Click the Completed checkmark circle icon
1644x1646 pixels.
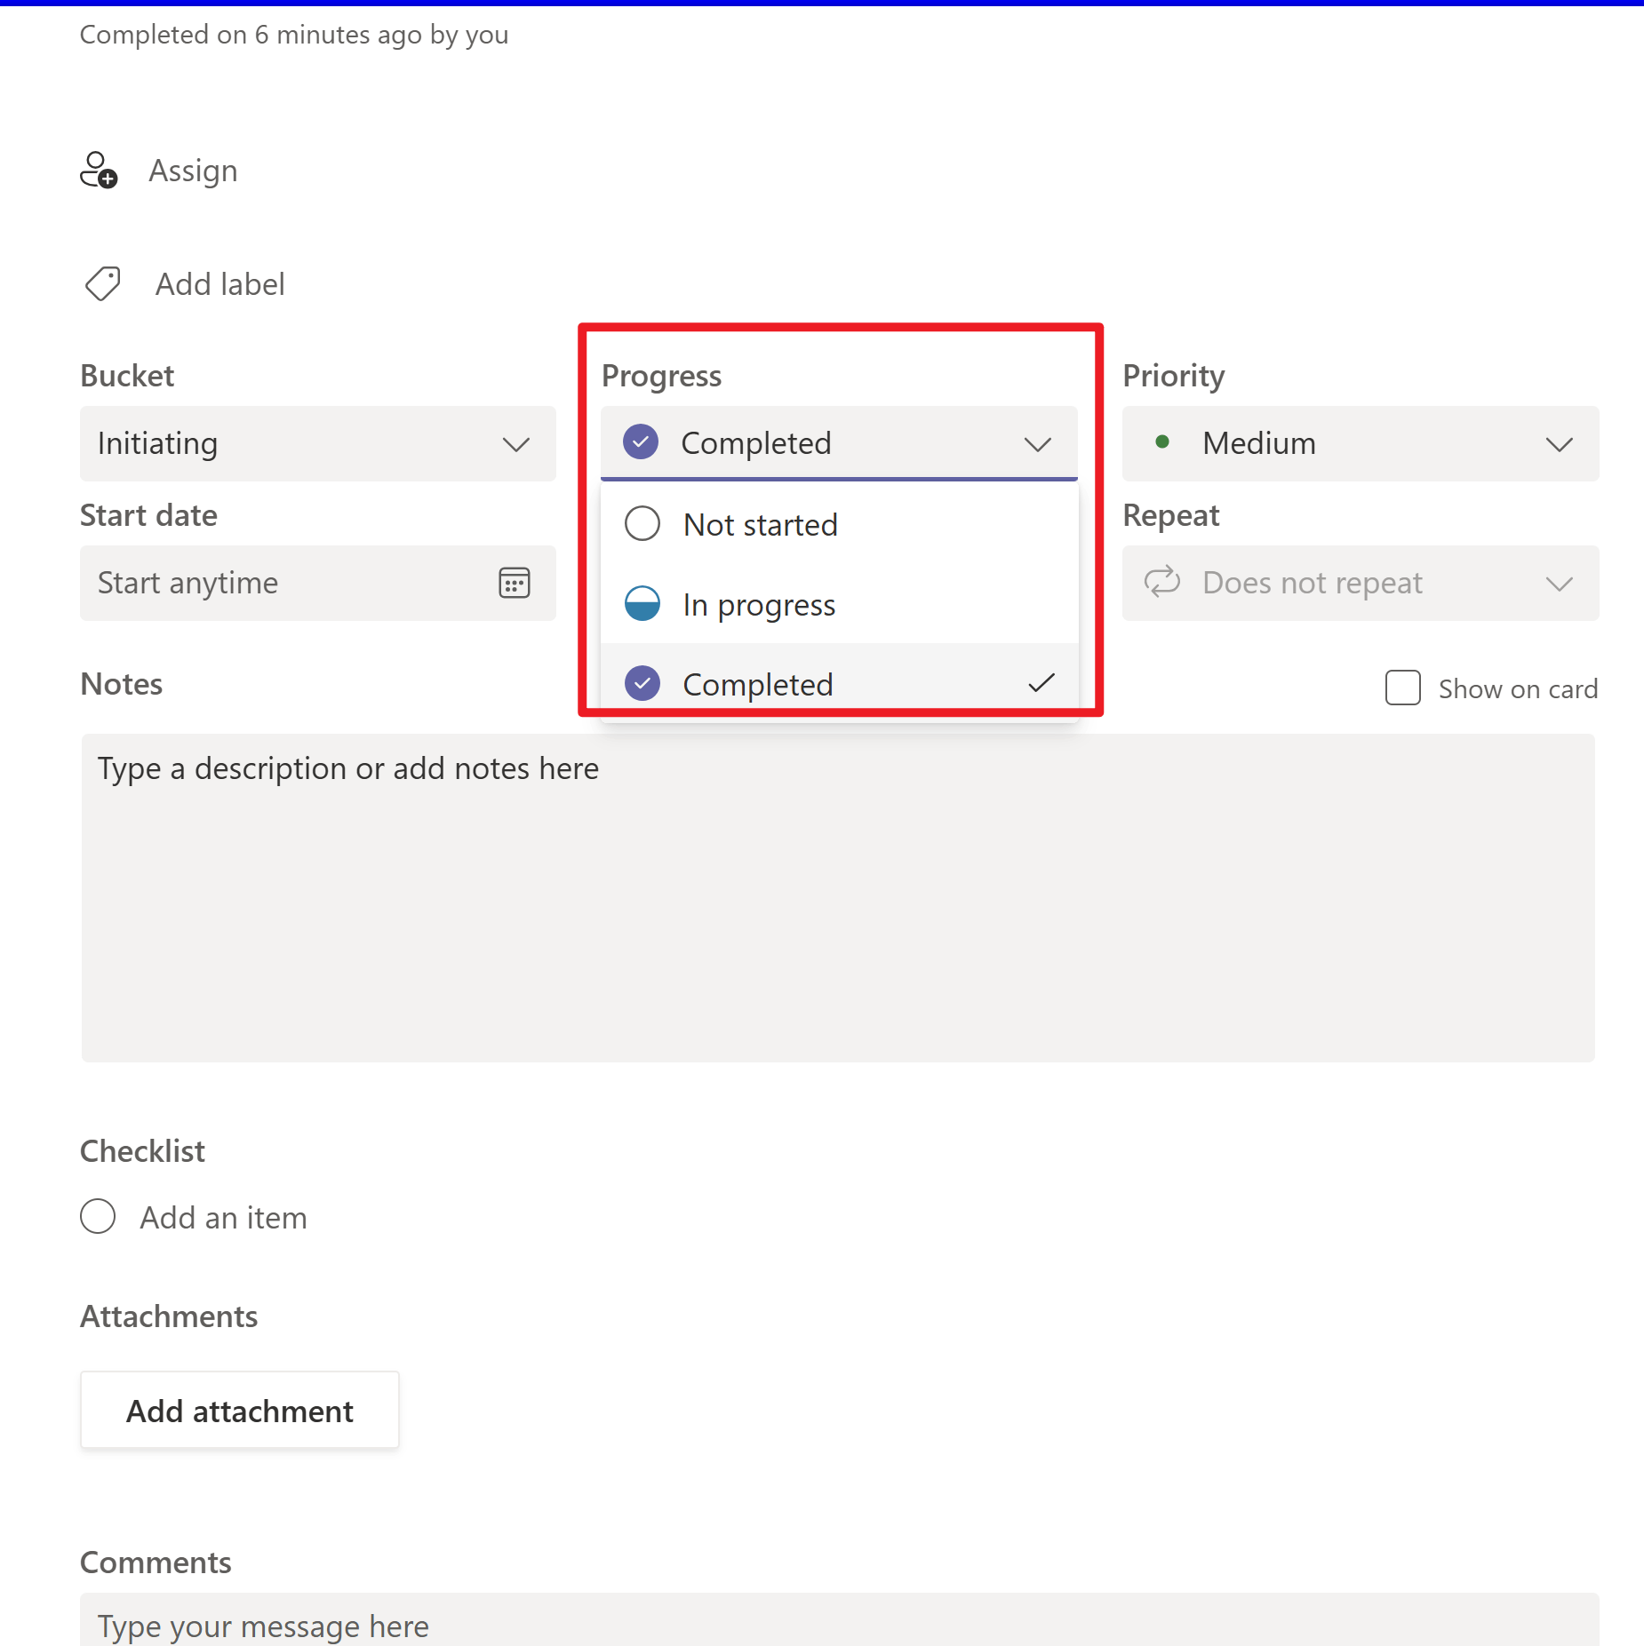(x=641, y=441)
